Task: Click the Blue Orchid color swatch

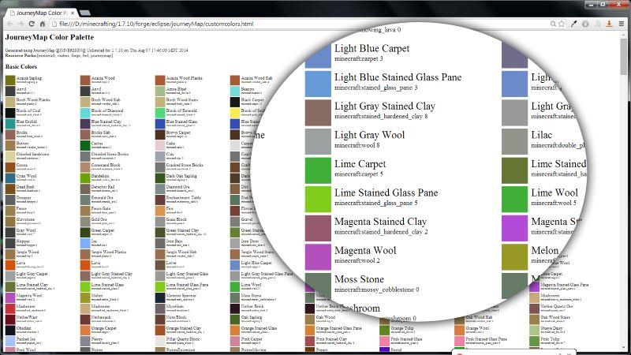Action: (x=10, y=123)
